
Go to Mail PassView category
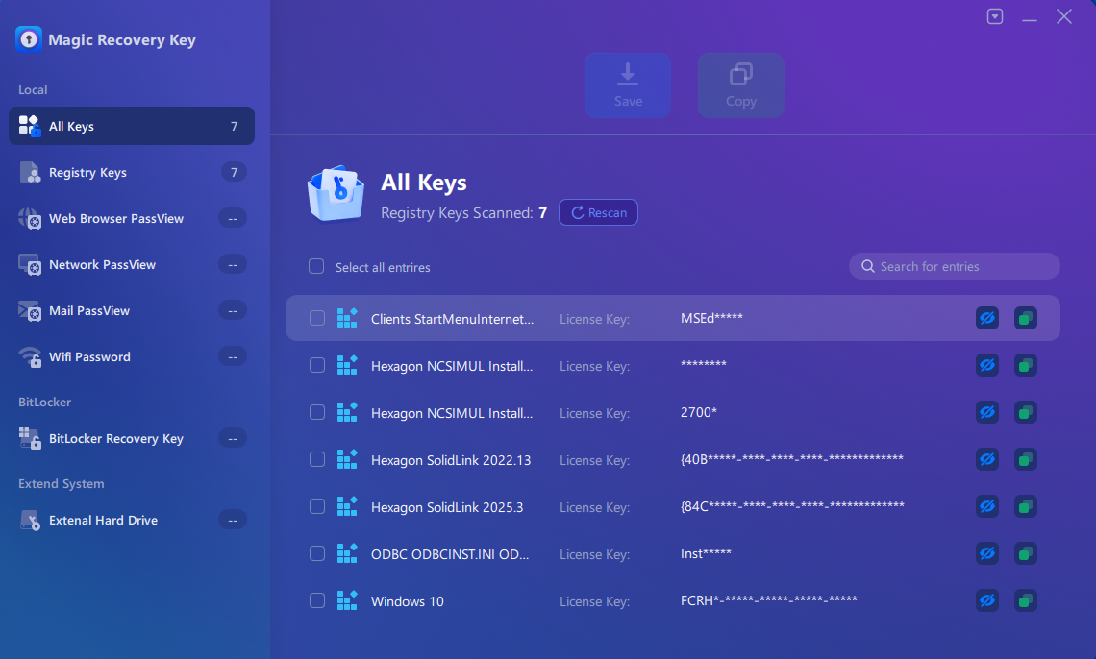pyautogui.click(x=89, y=310)
